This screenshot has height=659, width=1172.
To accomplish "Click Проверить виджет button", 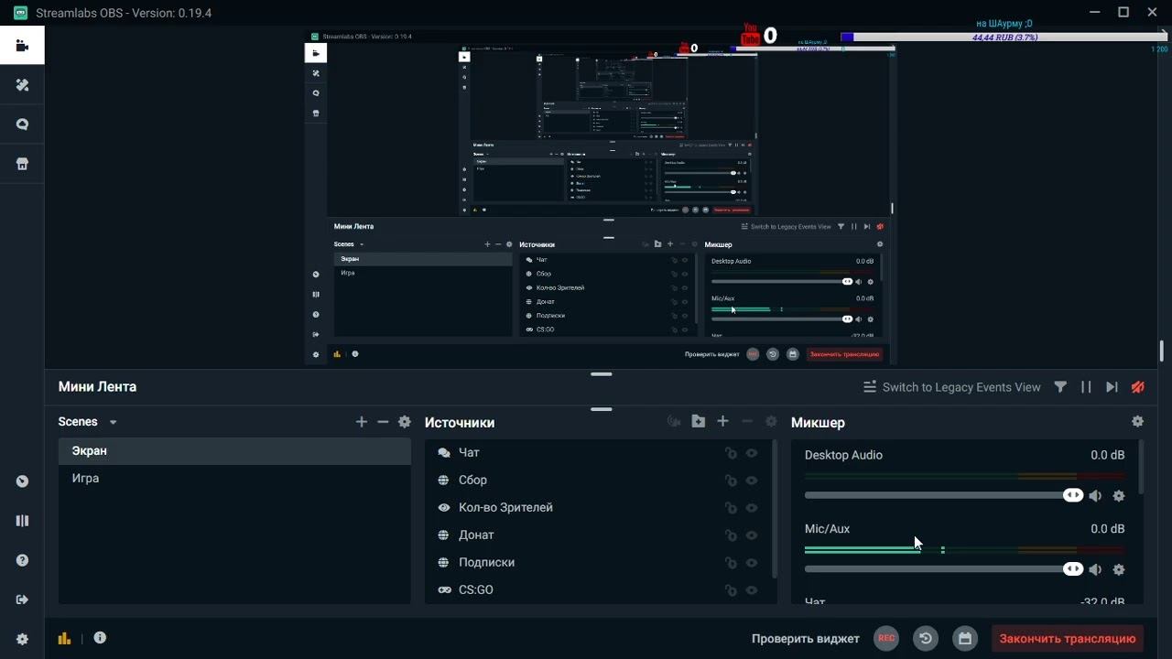I will [x=806, y=639].
